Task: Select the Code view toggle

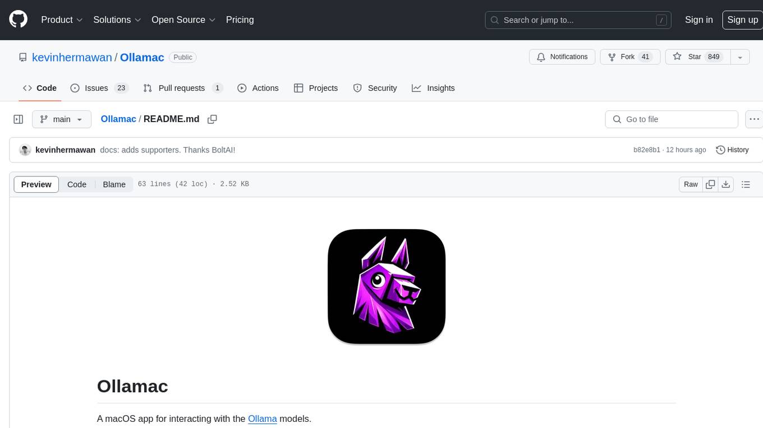Action: [77, 184]
